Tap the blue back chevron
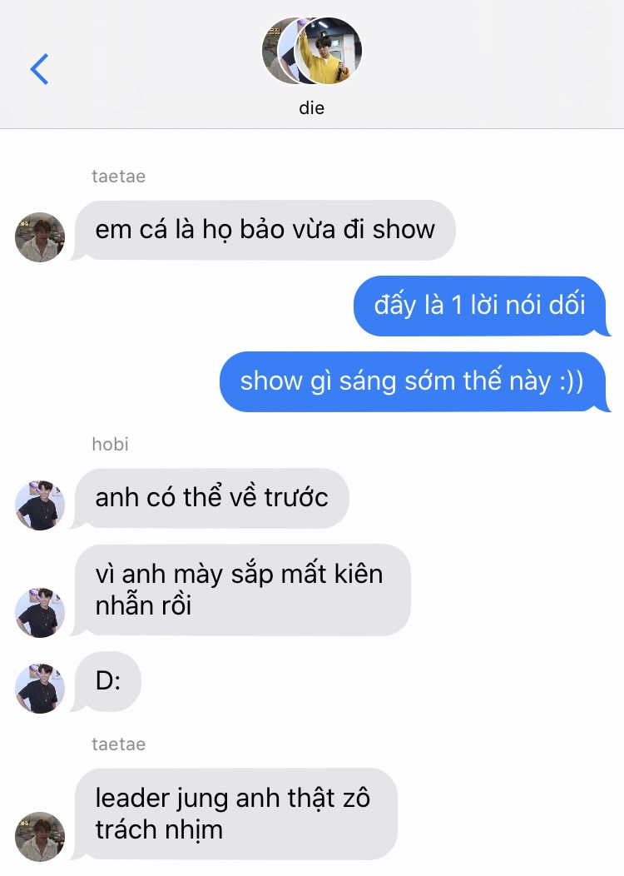The width and height of the screenshot is (624, 876). (x=39, y=69)
